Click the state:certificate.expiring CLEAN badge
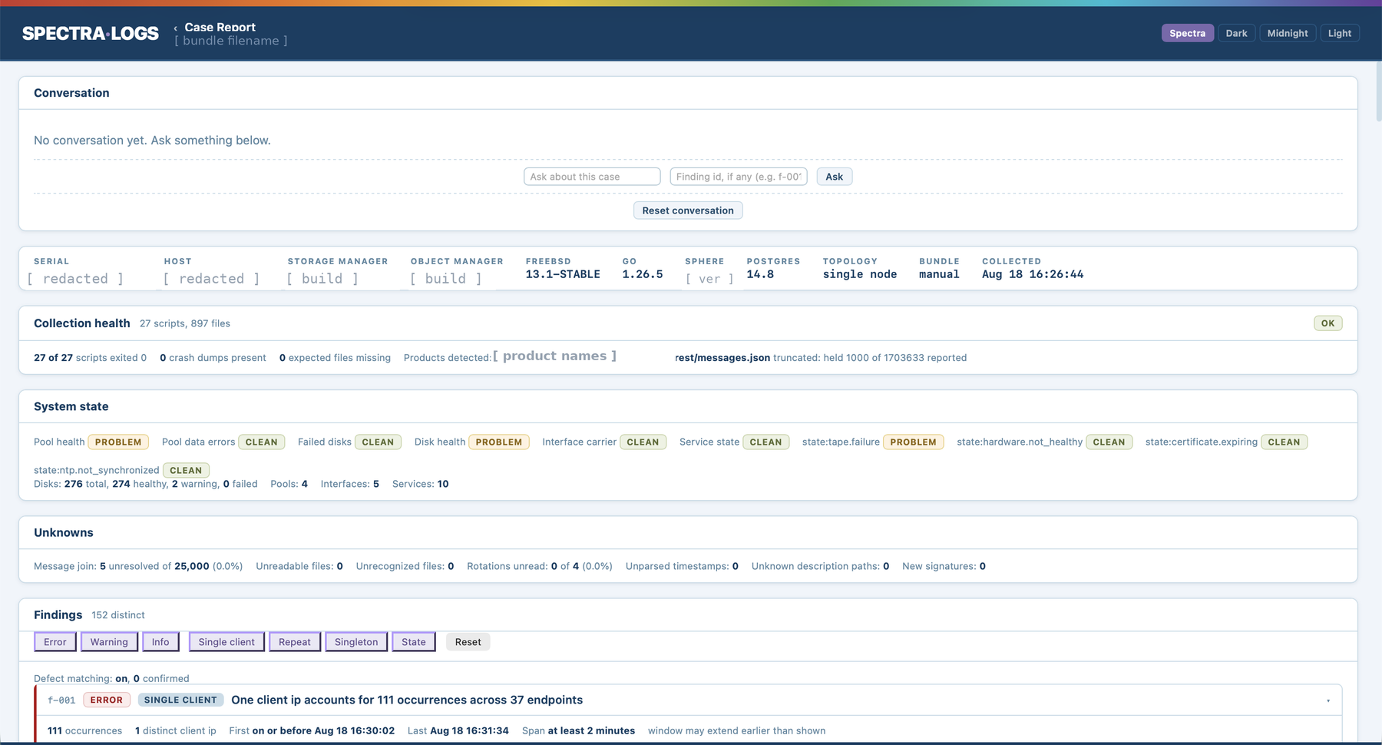The image size is (1382, 745). 1284,442
